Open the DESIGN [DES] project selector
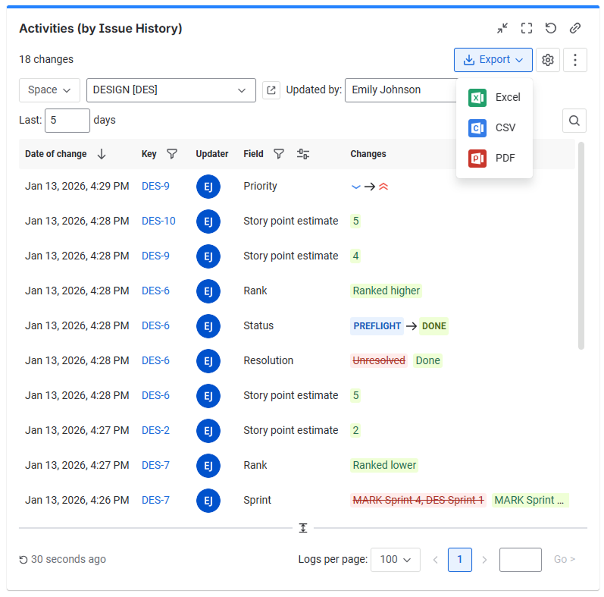604x597 pixels. (171, 90)
